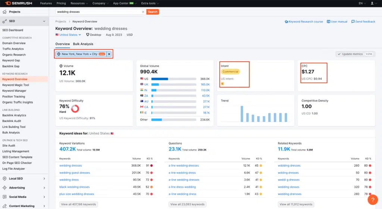Open Site Audit in sidebar
Viewport: 382px width, 209px height.
coord(9,146)
